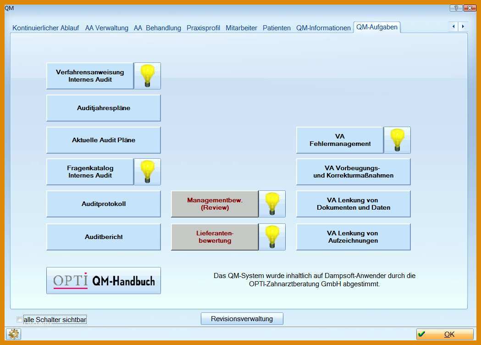
Task: Switch to the AA Verwaltung tab
Action: pyautogui.click(x=107, y=28)
